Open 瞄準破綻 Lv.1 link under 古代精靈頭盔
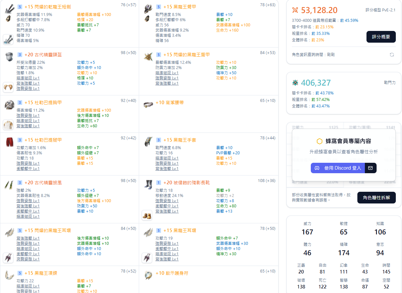 pos(28,78)
